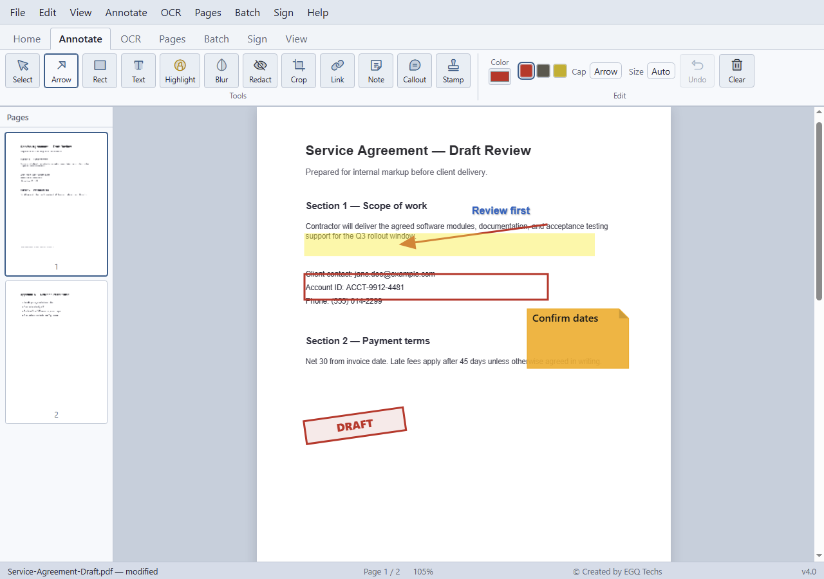Switch to the View ribbon tab
The height and width of the screenshot is (579, 824).
coord(297,39)
